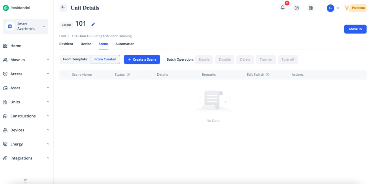The height and width of the screenshot is (184, 370).
Task: Click the pencil icon to edit unit 101
Action: click(x=93, y=24)
